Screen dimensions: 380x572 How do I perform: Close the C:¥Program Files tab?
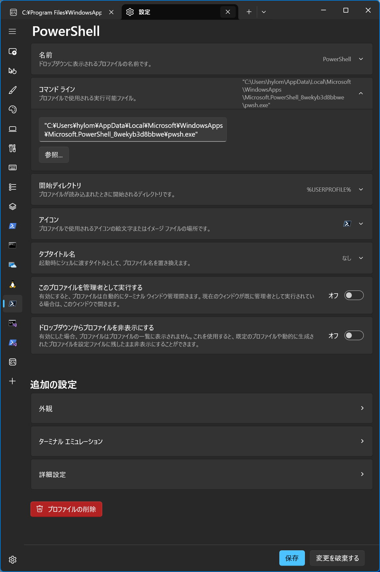click(111, 12)
